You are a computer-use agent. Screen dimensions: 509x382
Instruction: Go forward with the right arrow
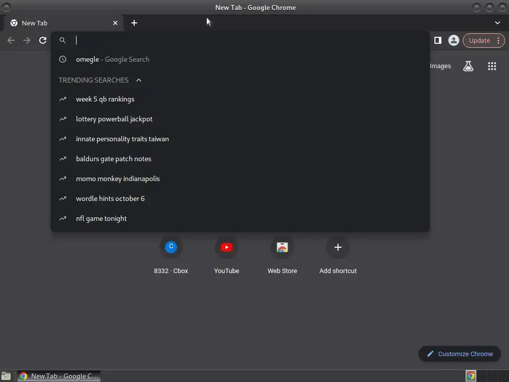tap(27, 40)
